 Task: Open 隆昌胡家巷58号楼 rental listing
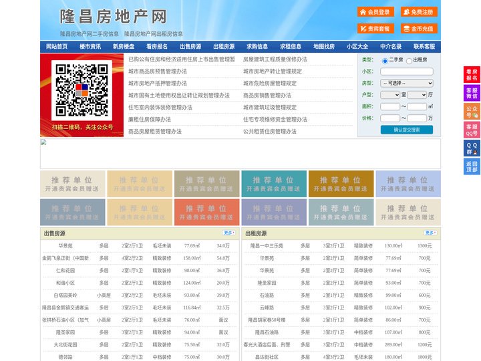(x=267, y=320)
